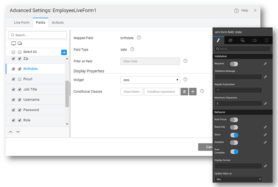Click the trash icon beside Condition expression

[x=184, y=92]
